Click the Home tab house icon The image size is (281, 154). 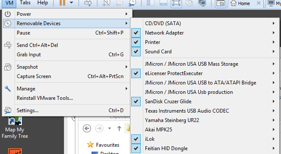pos(233,3)
